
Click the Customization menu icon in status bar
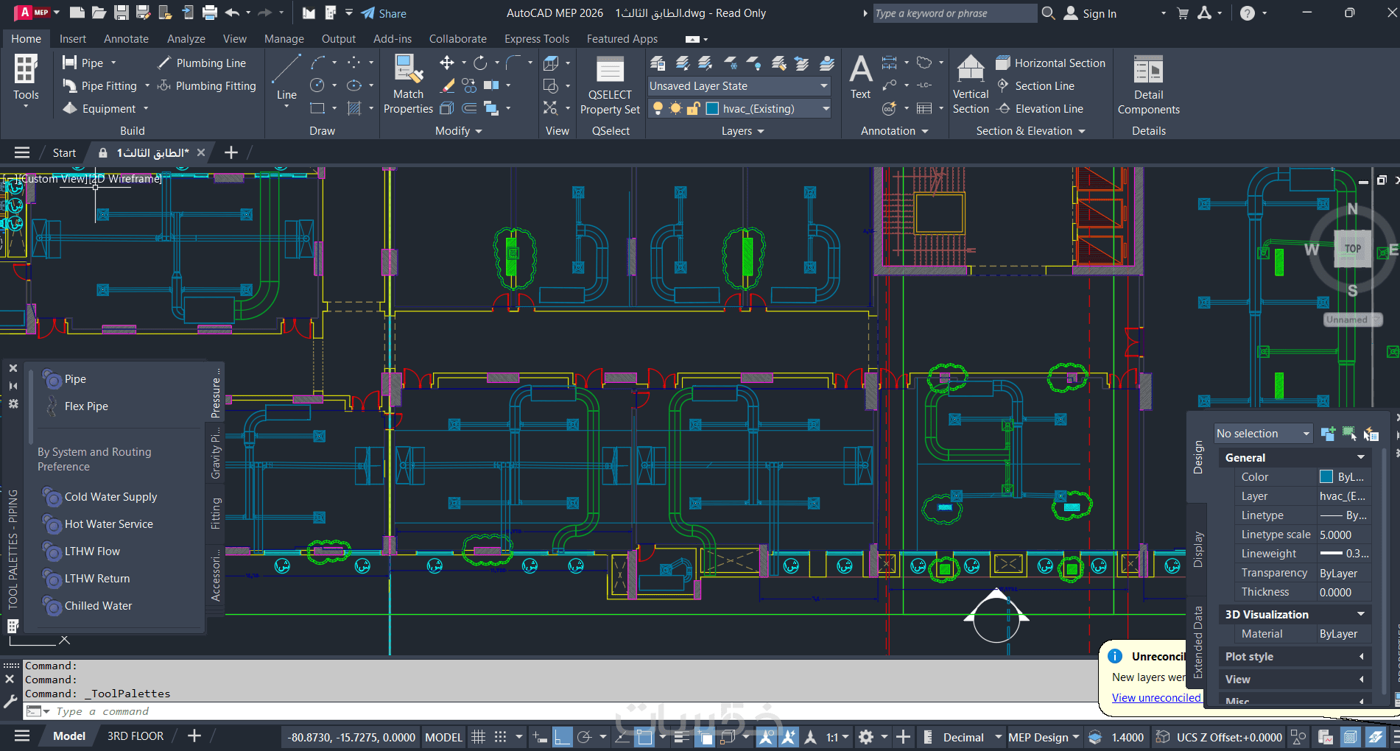(1395, 736)
